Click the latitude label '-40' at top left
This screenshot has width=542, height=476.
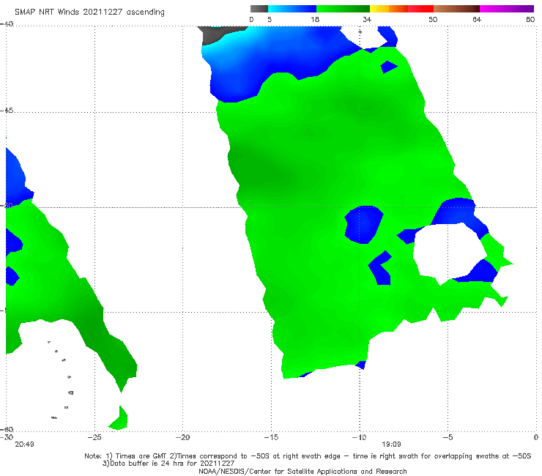click(x=7, y=24)
